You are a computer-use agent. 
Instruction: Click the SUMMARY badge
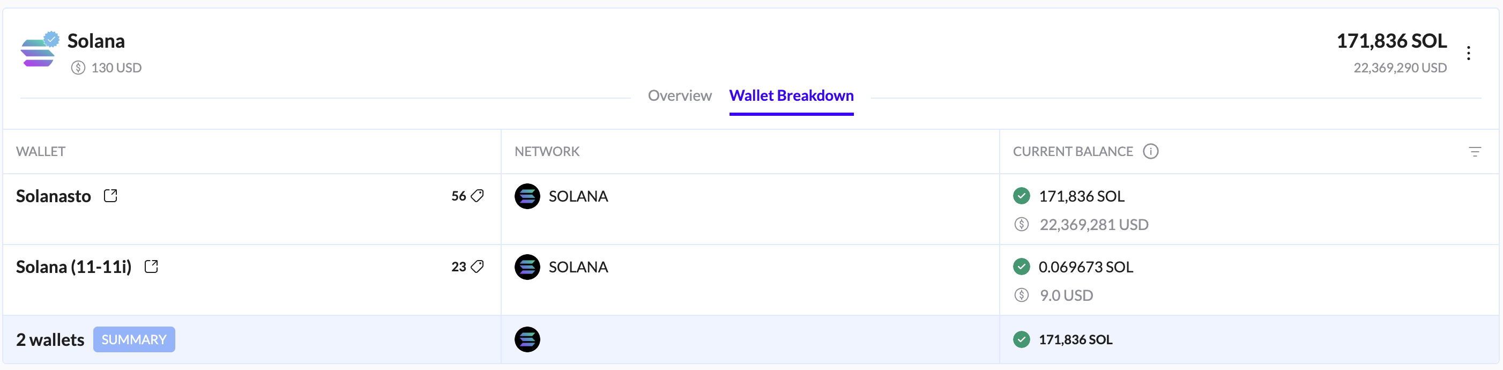pos(133,339)
